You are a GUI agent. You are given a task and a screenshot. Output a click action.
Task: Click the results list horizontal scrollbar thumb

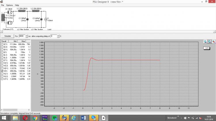coord(10,110)
